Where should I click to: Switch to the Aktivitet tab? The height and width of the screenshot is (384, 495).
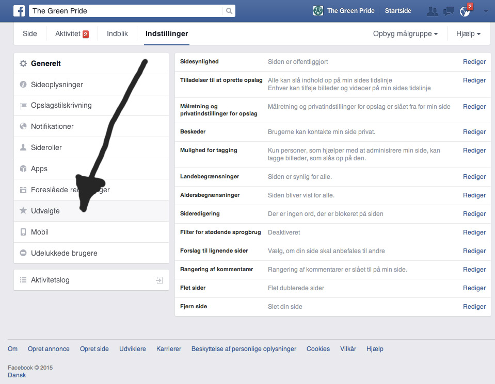coord(71,34)
